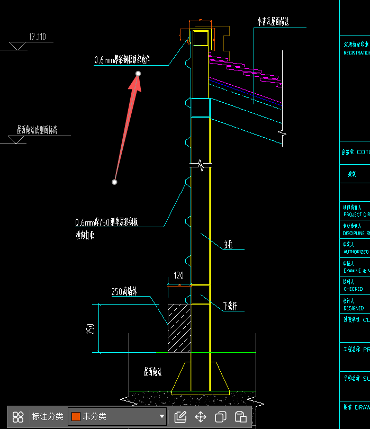Click the 标注分类 label in the toolbar
This screenshot has height=429, width=370.
(48, 416)
